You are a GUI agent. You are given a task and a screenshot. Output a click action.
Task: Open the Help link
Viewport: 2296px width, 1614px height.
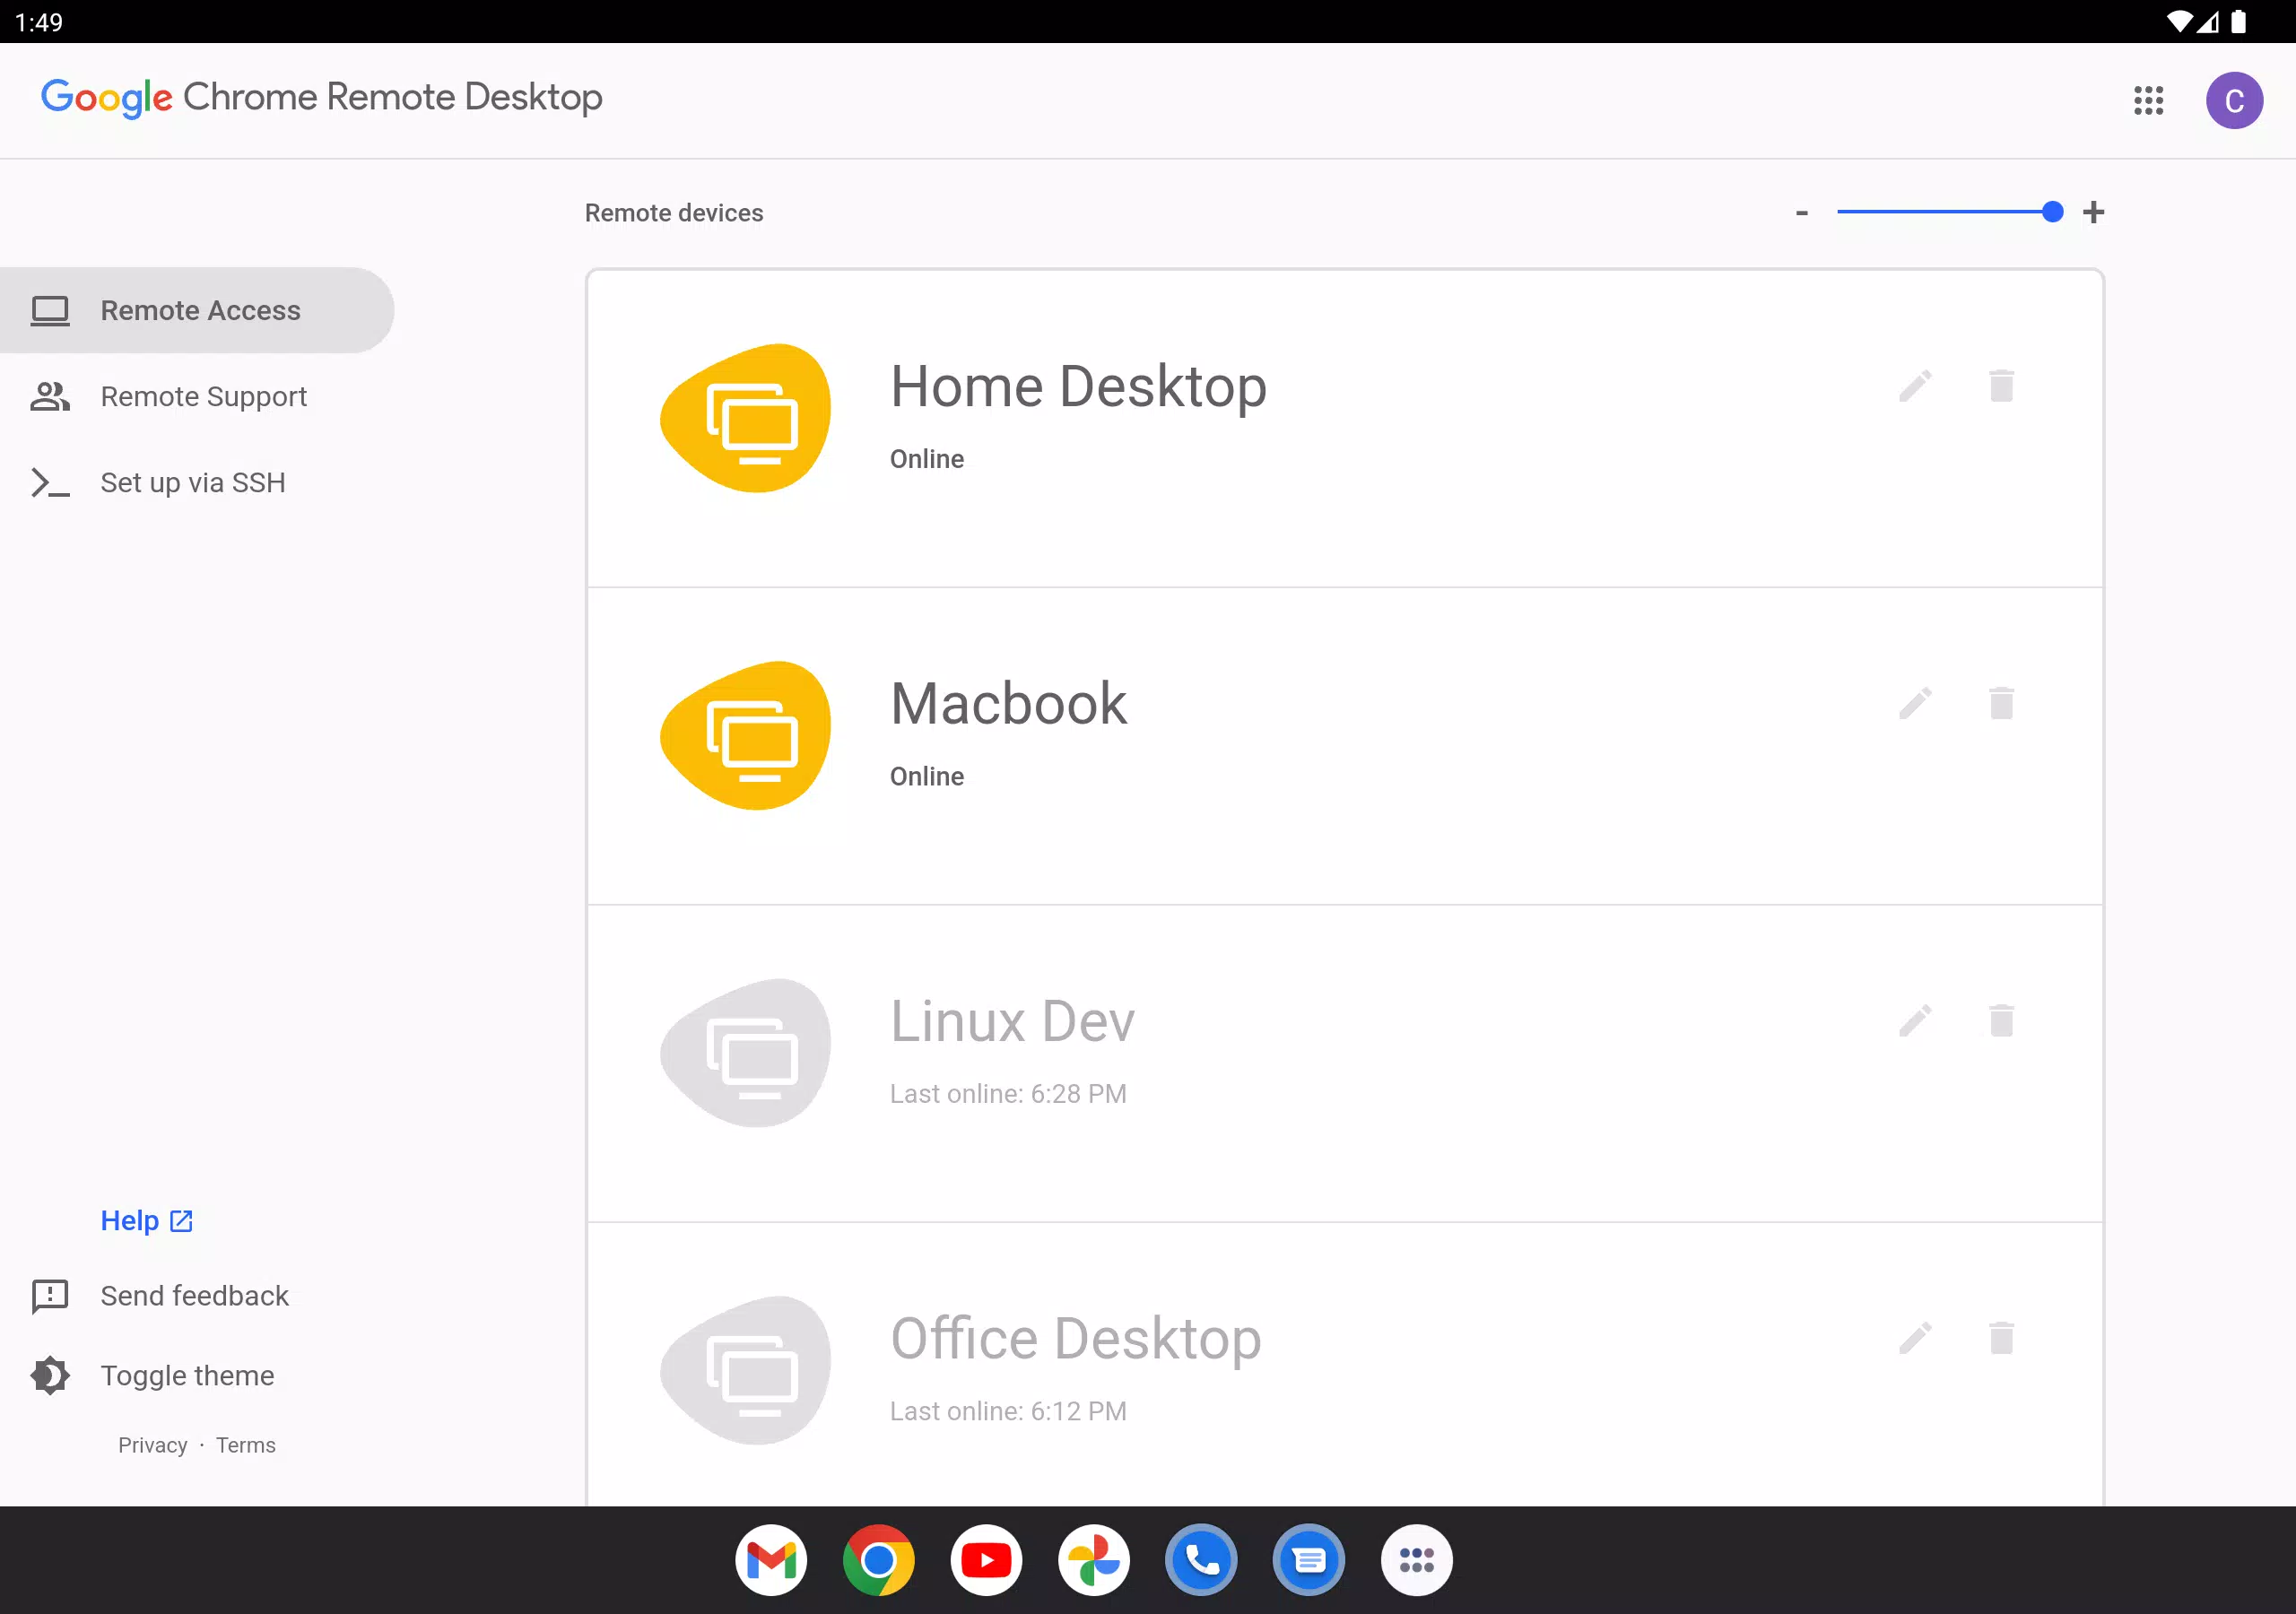click(x=147, y=1221)
